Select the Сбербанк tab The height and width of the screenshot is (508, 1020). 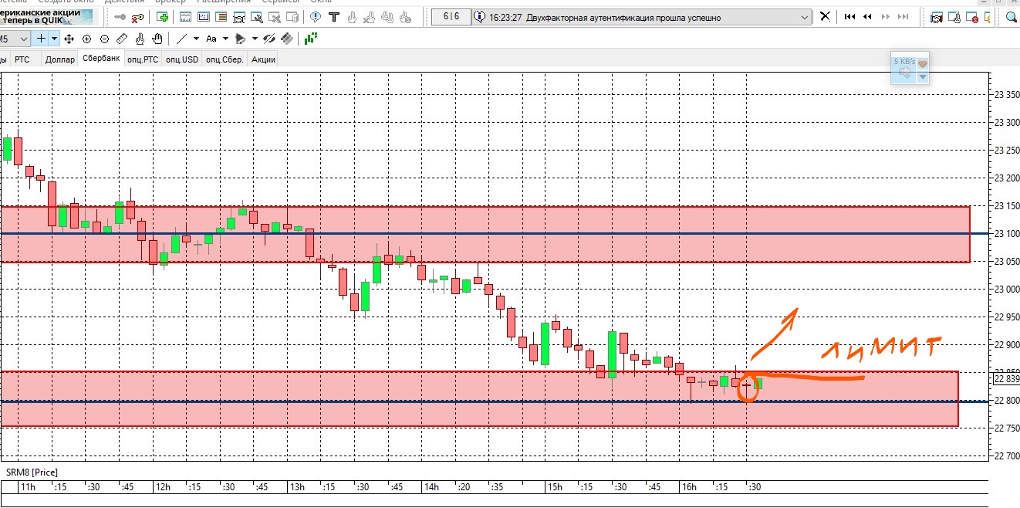100,59
